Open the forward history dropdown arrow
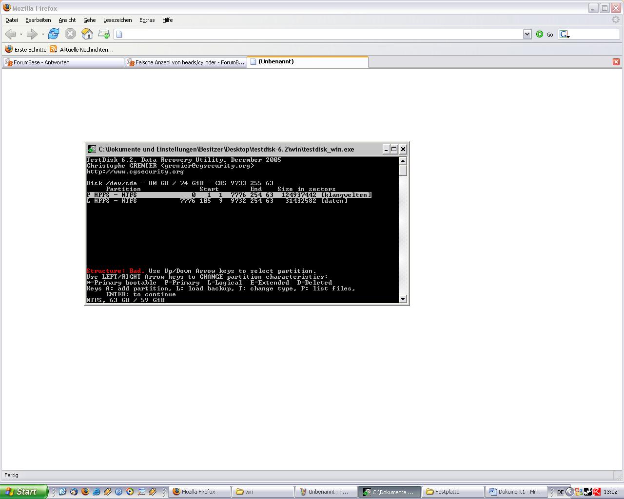Viewport: 624px width, 499px height. pos(43,34)
